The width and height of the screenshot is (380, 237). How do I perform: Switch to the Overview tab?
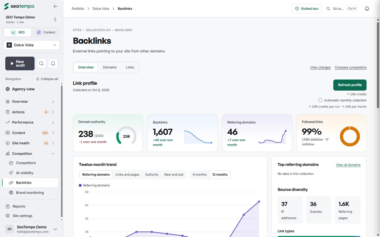(x=86, y=67)
